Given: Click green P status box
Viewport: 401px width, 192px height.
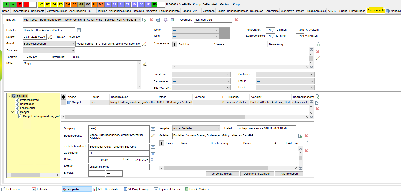Looking at the screenshot, I should pyautogui.click(x=7, y=4).
